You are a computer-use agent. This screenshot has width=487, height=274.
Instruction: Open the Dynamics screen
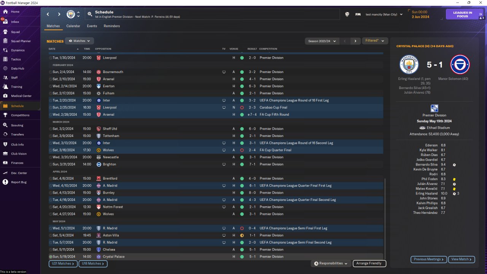point(18,50)
